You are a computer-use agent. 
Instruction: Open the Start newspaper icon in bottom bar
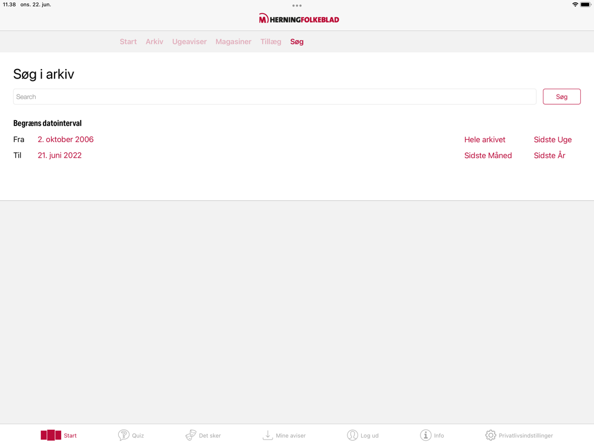(x=50, y=435)
